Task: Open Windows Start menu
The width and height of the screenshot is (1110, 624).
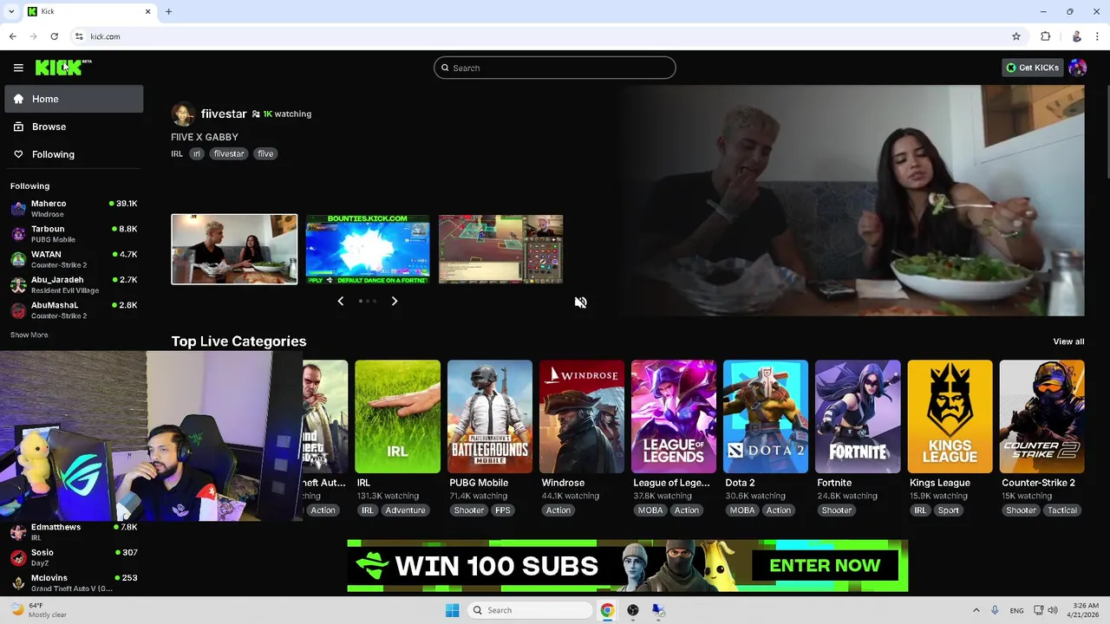Action: coord(452,610)
